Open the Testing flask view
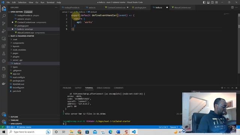The image size is (240, 135). pos(4,54)
